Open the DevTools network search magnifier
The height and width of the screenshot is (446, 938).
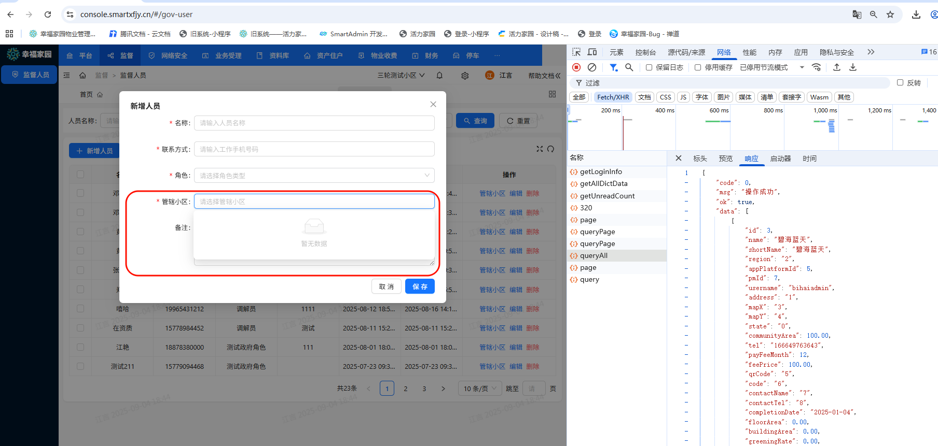coord(629,67)
